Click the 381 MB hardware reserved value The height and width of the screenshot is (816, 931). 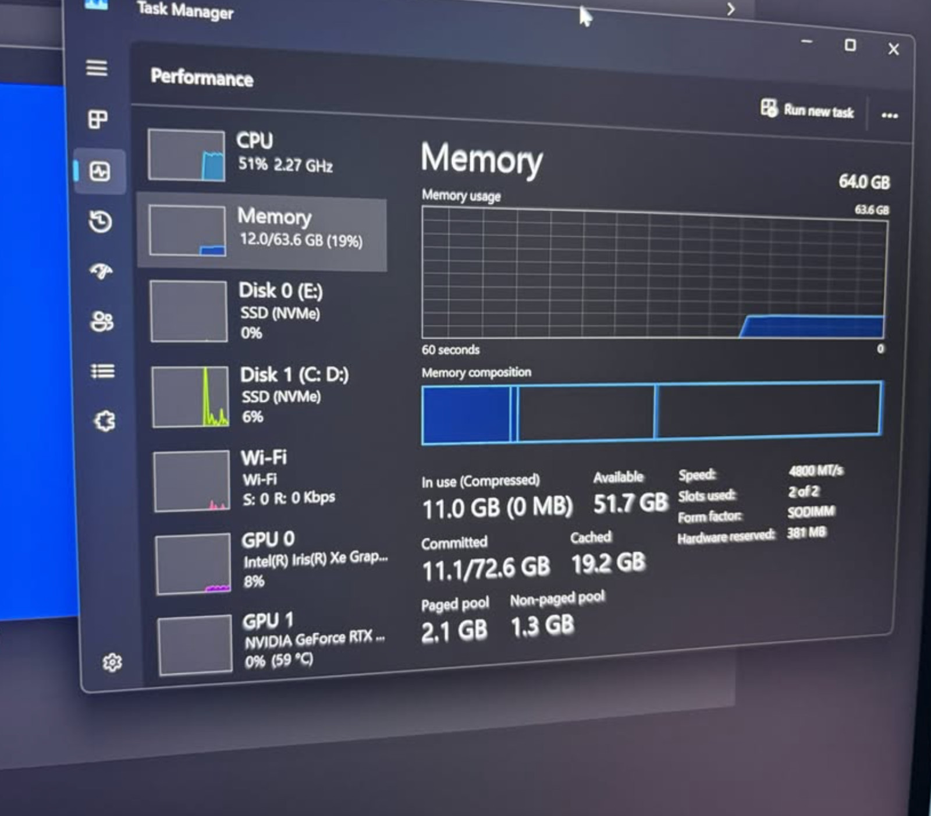(806, 533)
